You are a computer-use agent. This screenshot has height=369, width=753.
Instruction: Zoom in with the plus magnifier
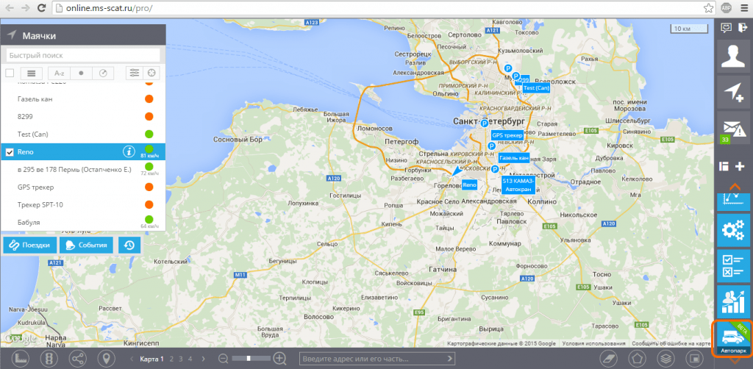click(280, 359)
